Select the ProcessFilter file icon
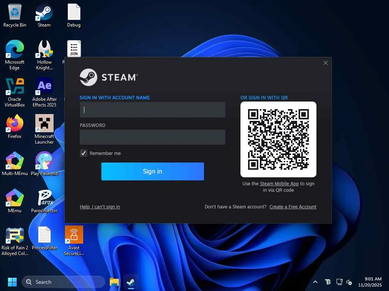Screen dimensions: 389x291 [x=44, y=238]
